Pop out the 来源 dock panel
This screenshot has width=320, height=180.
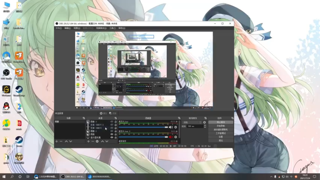coord(116,118)
